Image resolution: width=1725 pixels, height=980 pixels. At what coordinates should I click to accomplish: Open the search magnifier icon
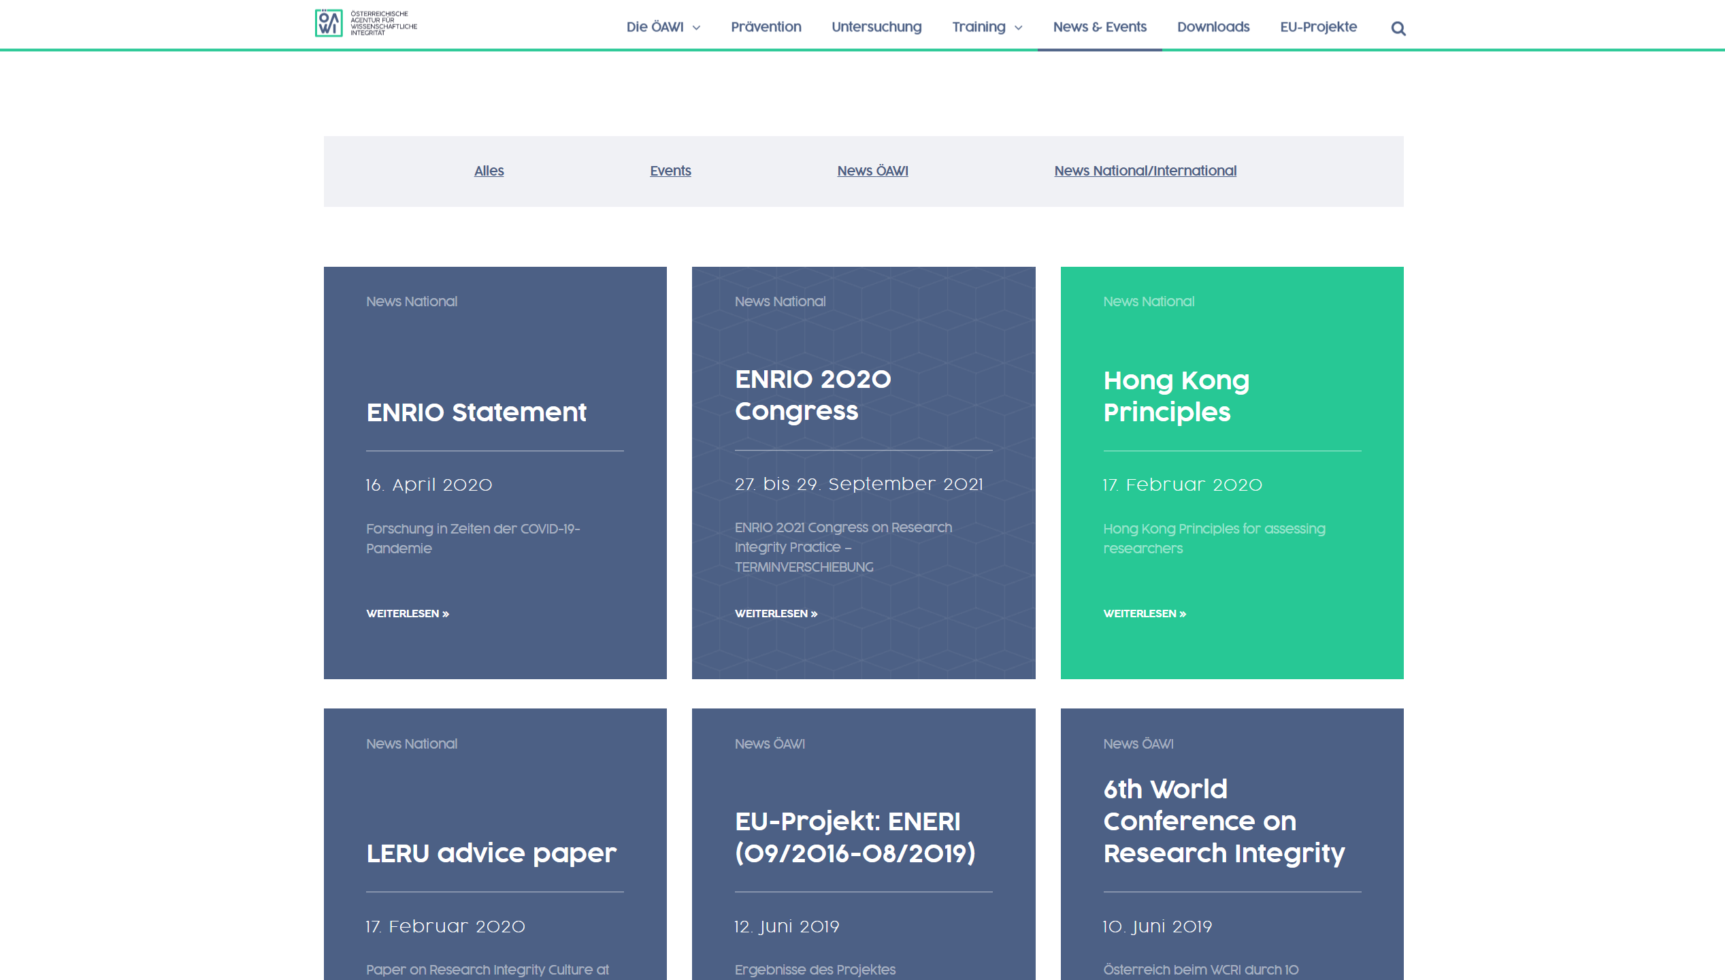pyautogui.click(x=1398, y=29)
